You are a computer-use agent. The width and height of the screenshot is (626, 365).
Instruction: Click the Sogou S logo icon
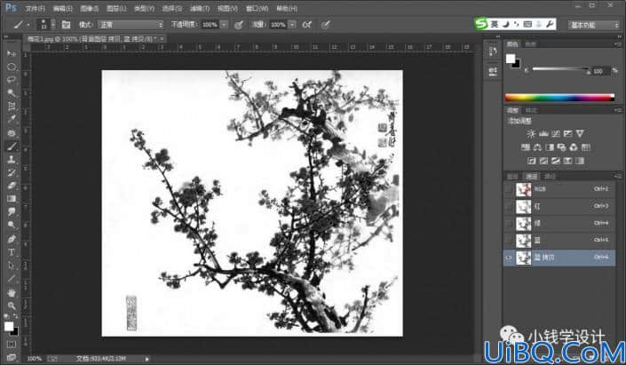(x=481, y=24)
